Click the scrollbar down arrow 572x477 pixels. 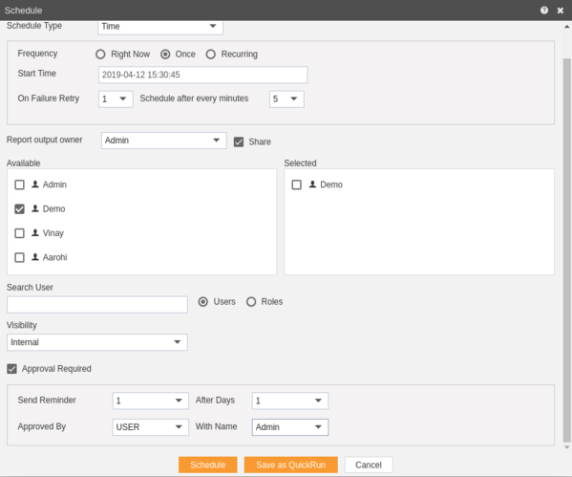567,447
